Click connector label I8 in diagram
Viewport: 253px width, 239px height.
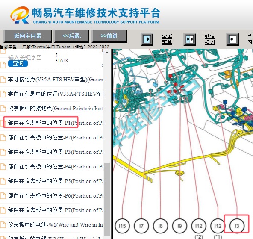point(160,226)
